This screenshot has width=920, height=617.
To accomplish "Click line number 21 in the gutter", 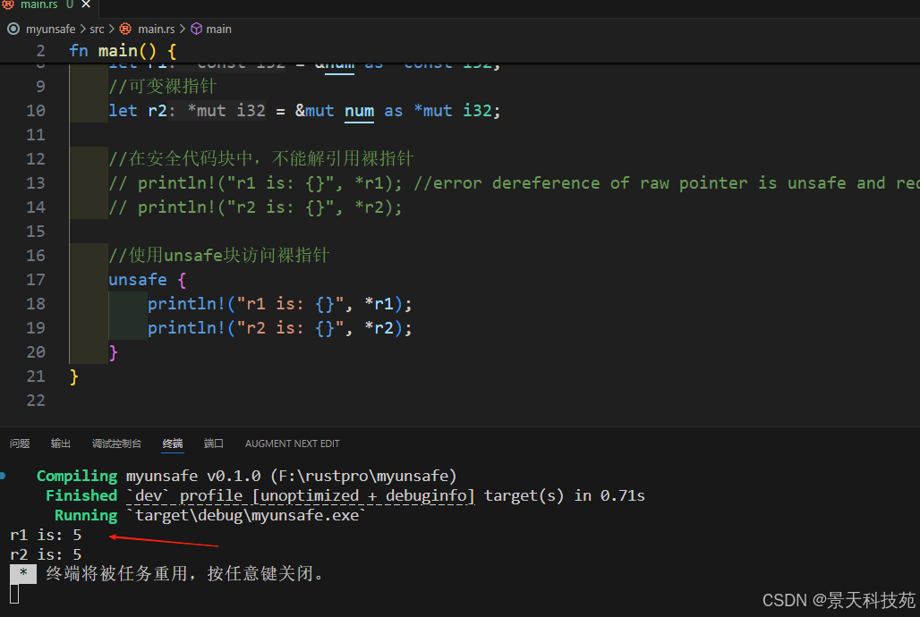I will pos(36,376).
